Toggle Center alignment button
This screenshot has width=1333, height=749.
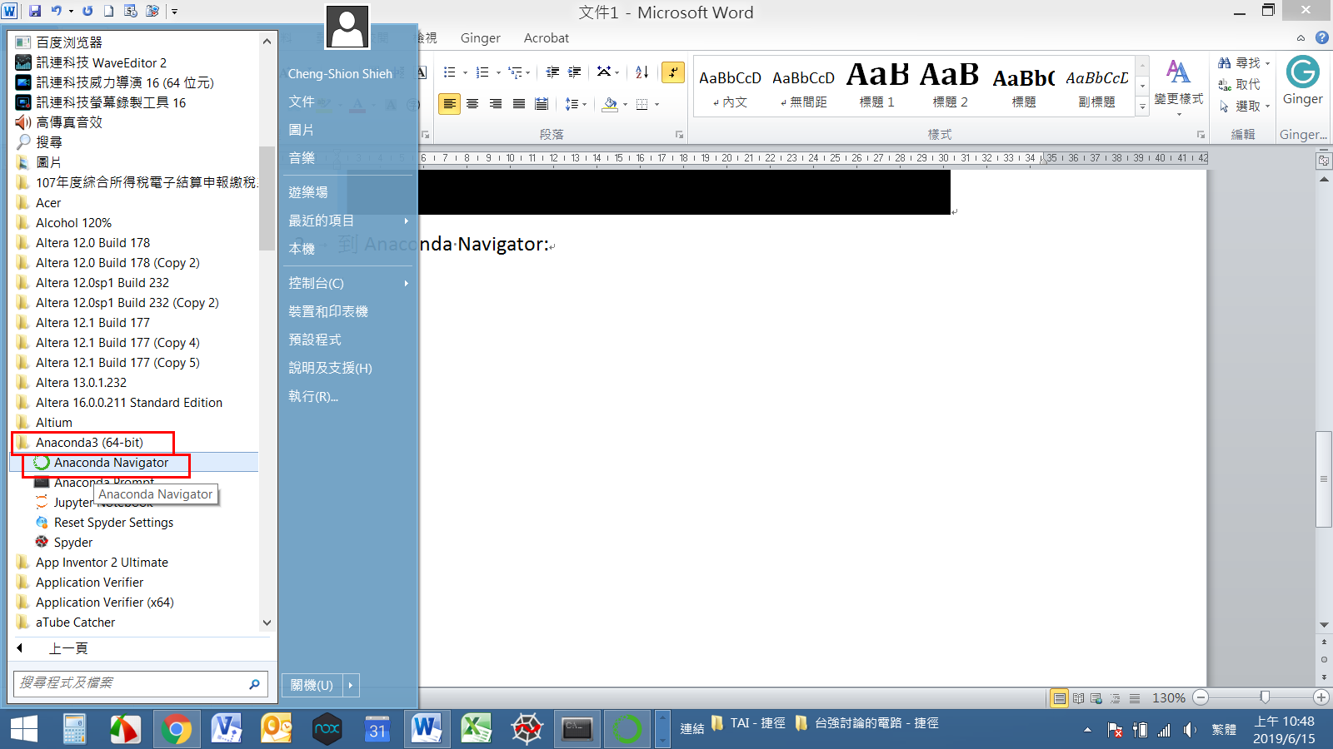coord(472,104)
